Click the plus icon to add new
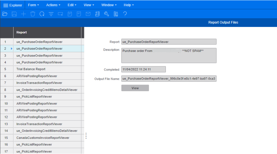This screenshot has width=277, height=154. [23, 14]
